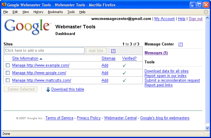Screen dimensions: 211x138
Task: Open the Report paid links tool
Action: (158, 85)
